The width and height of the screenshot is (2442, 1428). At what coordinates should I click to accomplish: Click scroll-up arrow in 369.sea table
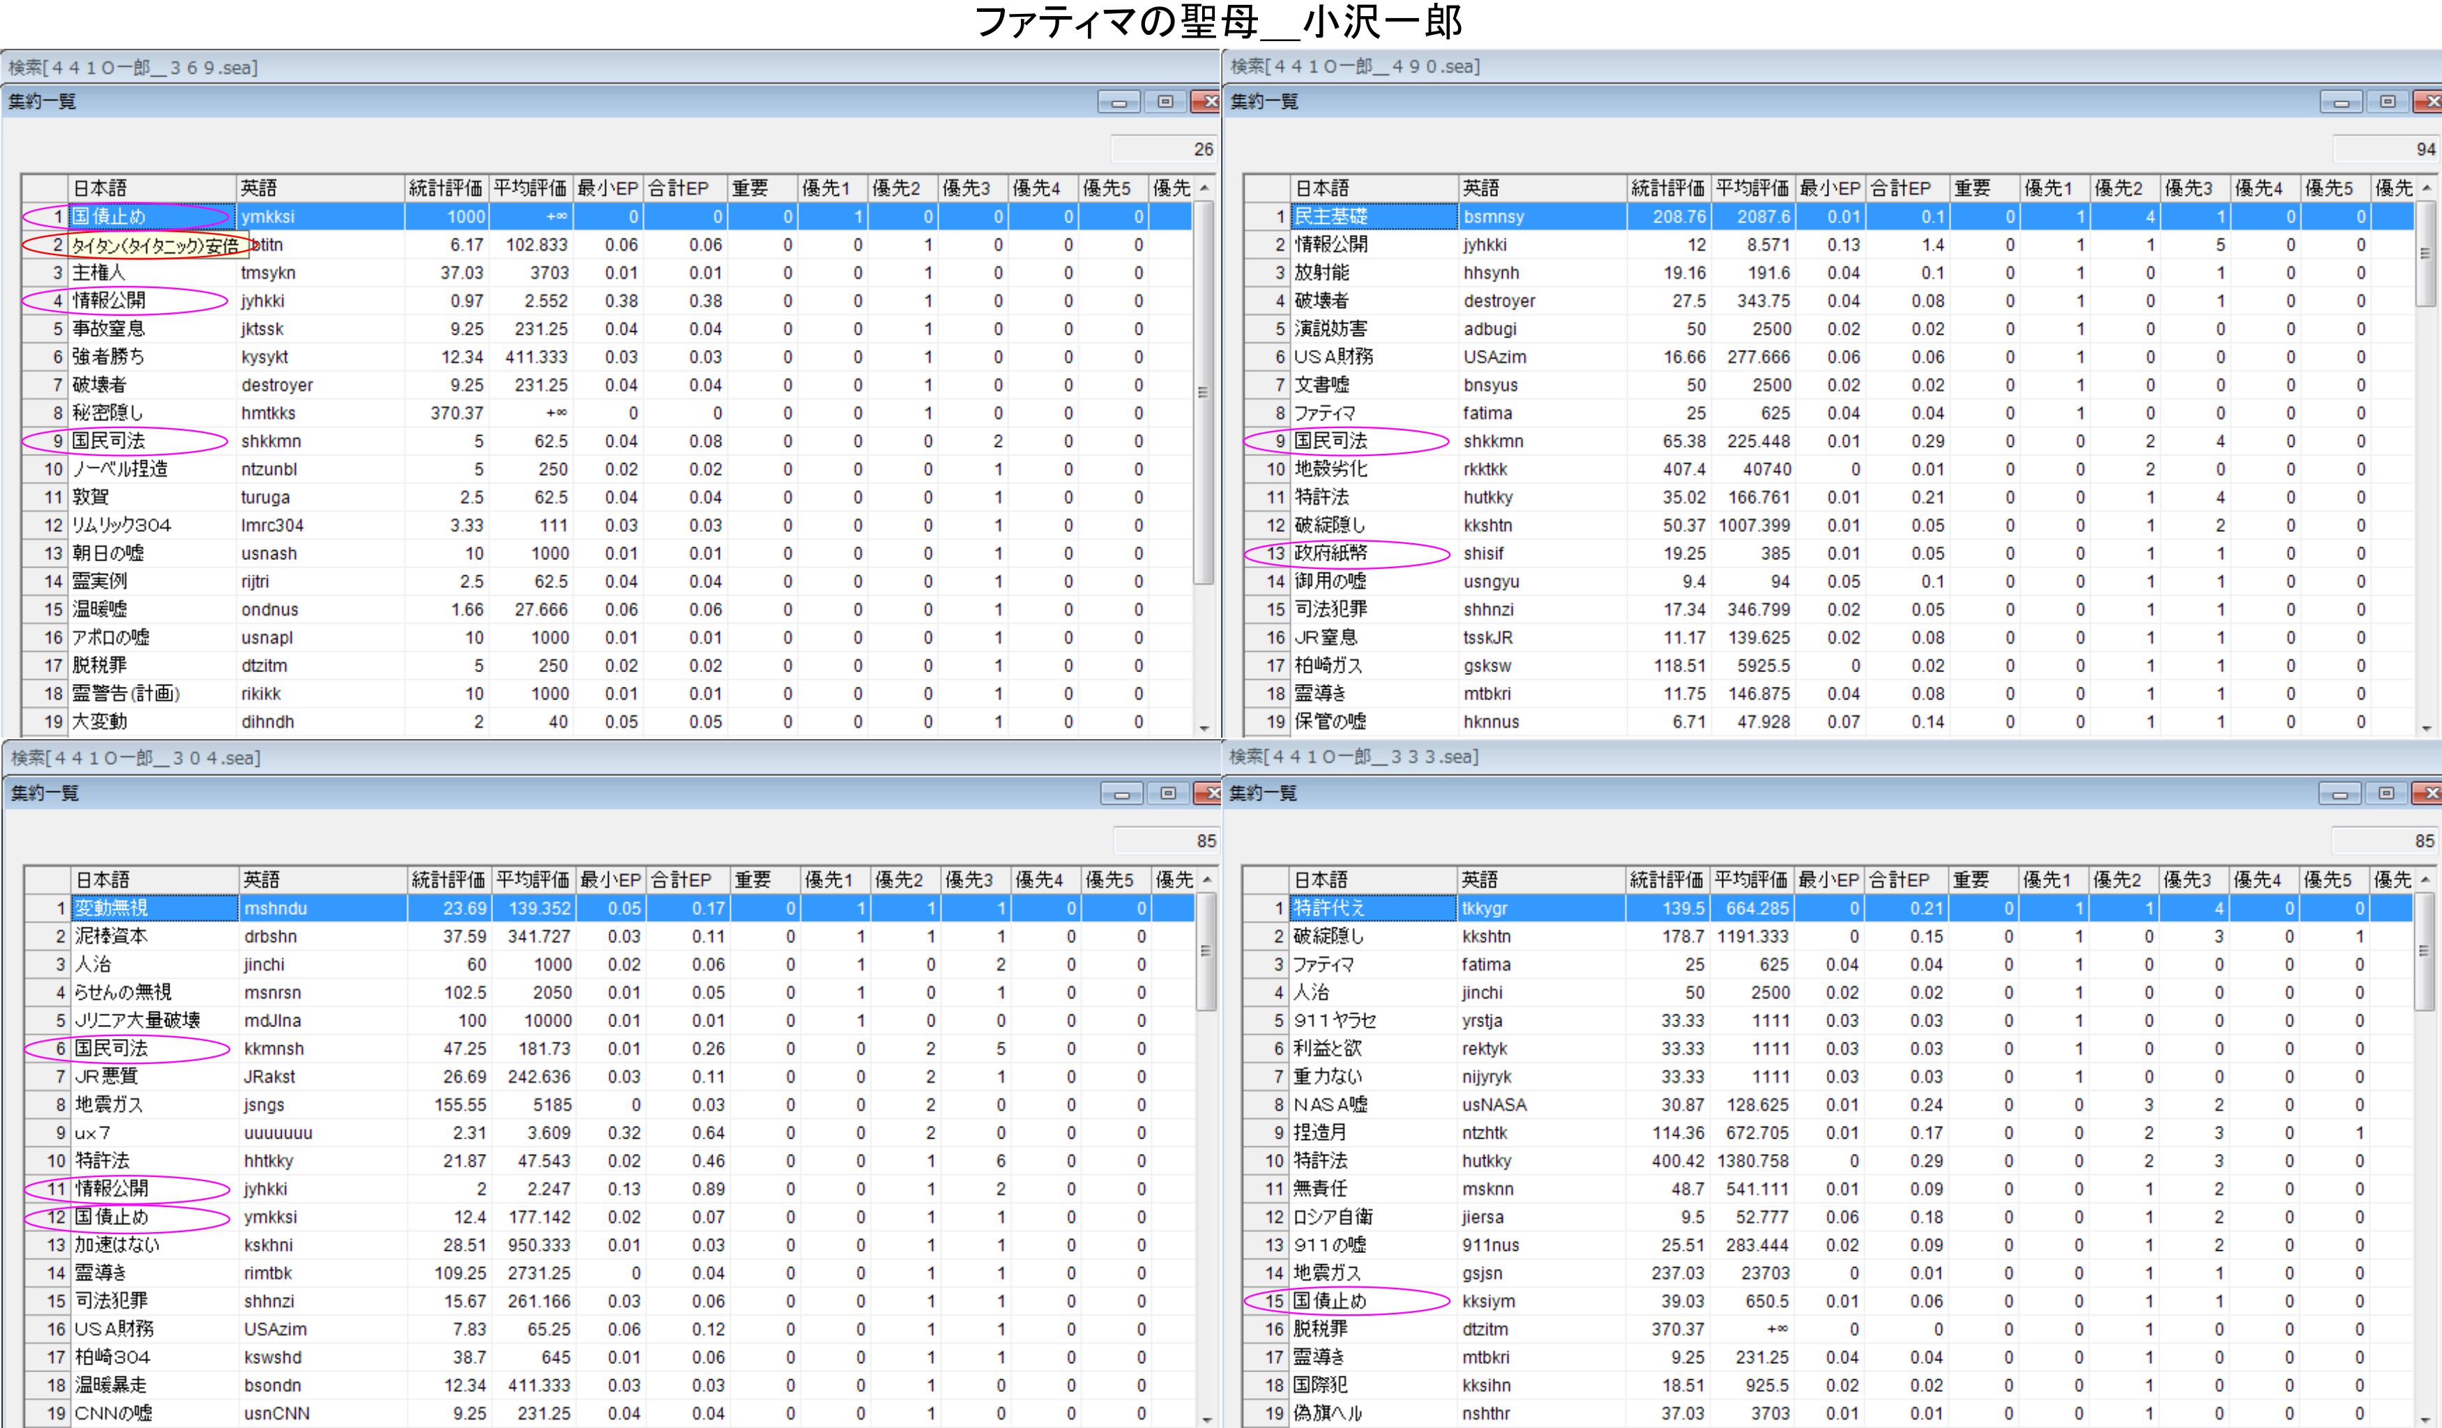[1204, 188]
